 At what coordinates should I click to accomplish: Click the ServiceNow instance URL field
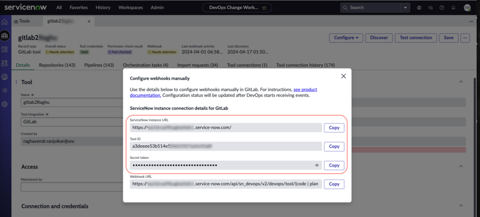[x=226, y=128]
